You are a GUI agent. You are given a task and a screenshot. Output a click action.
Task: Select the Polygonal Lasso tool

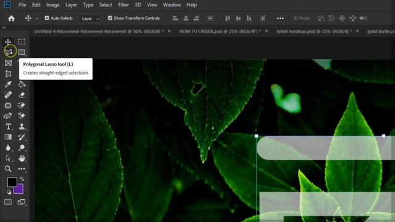point(9,52)
